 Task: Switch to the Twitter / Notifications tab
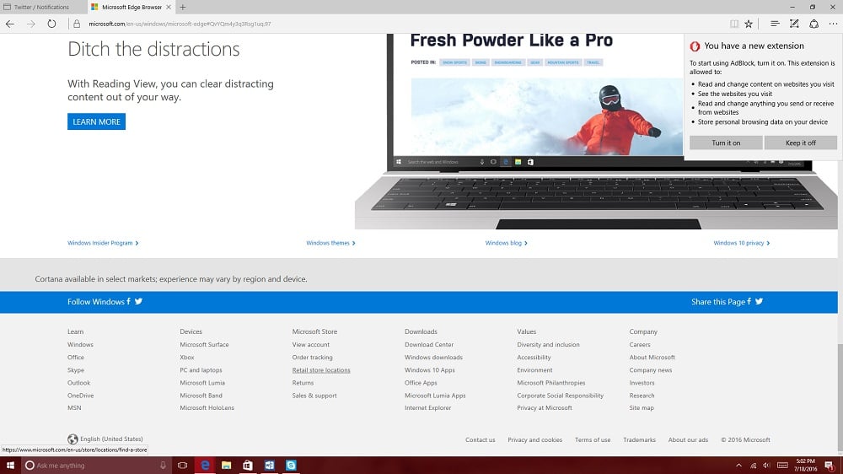[43, 7]
